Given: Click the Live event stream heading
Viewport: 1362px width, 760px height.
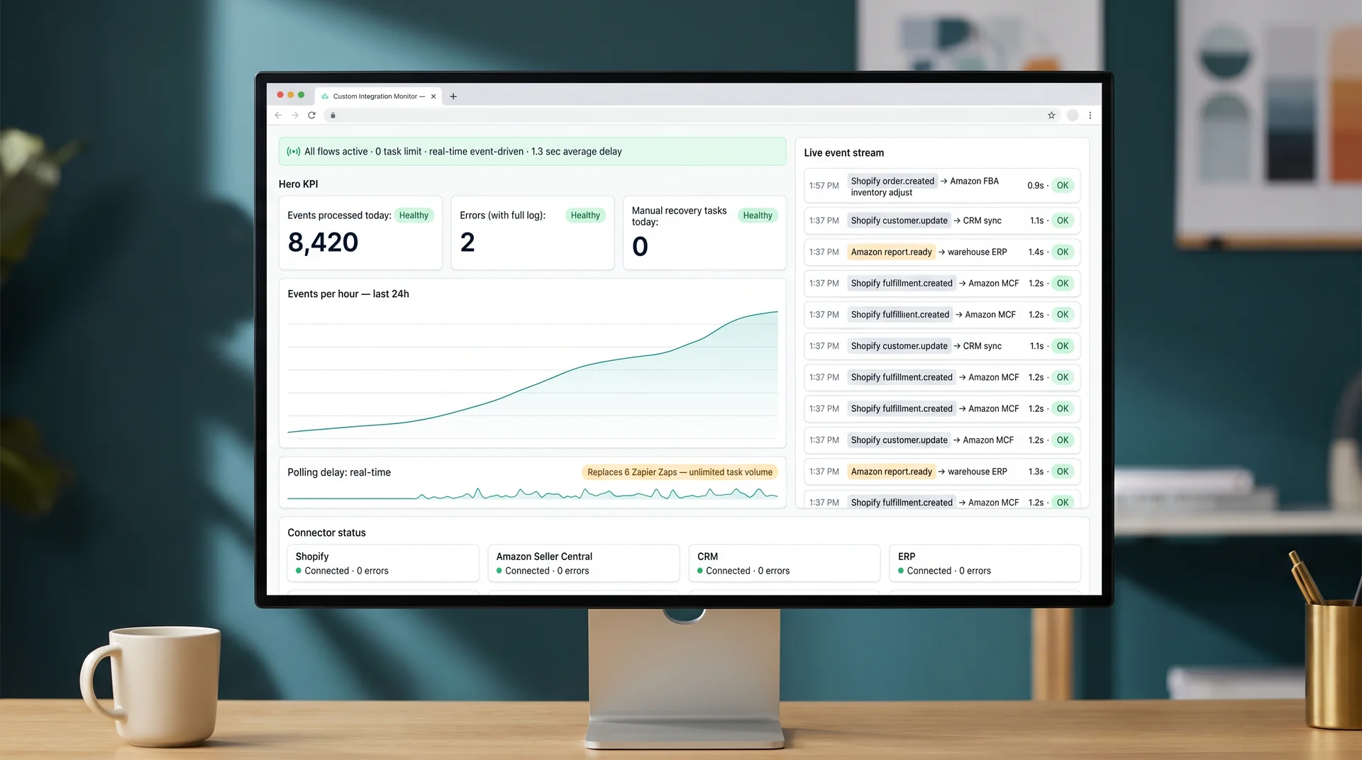Looking at the screenshot, I should [x=843, y=153].
